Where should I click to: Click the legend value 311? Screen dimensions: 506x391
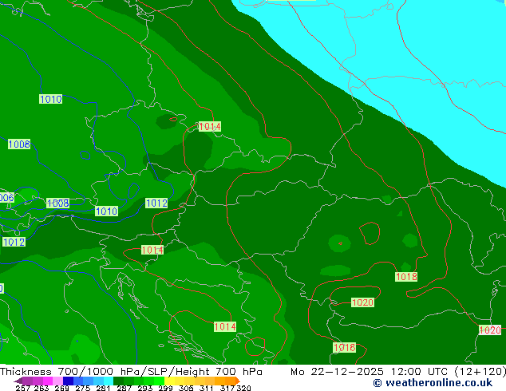point(206,388)
